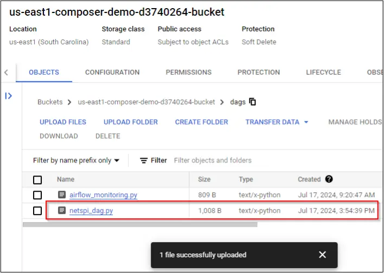Click the Name column header

click(66, 179)
